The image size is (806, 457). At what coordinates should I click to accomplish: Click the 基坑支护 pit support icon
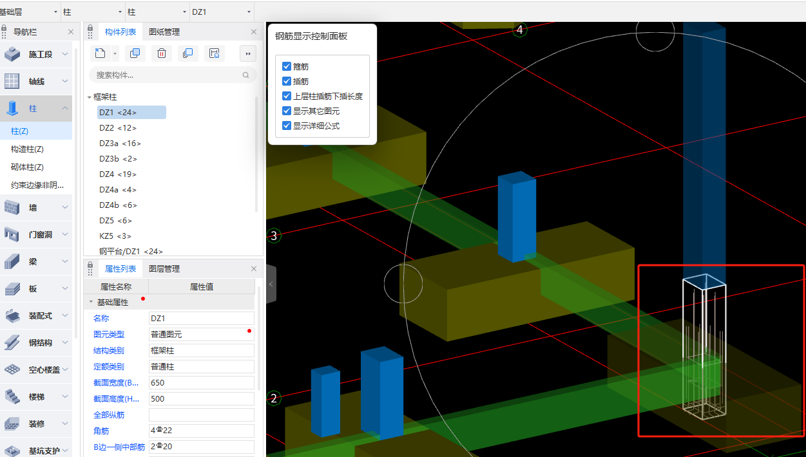(12, 451)
